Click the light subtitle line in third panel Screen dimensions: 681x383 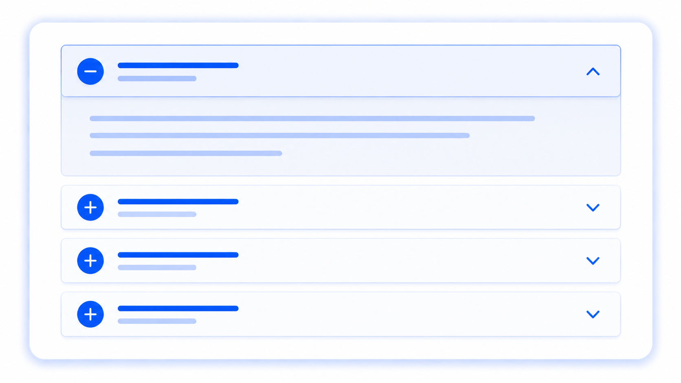tap(157, 267)
